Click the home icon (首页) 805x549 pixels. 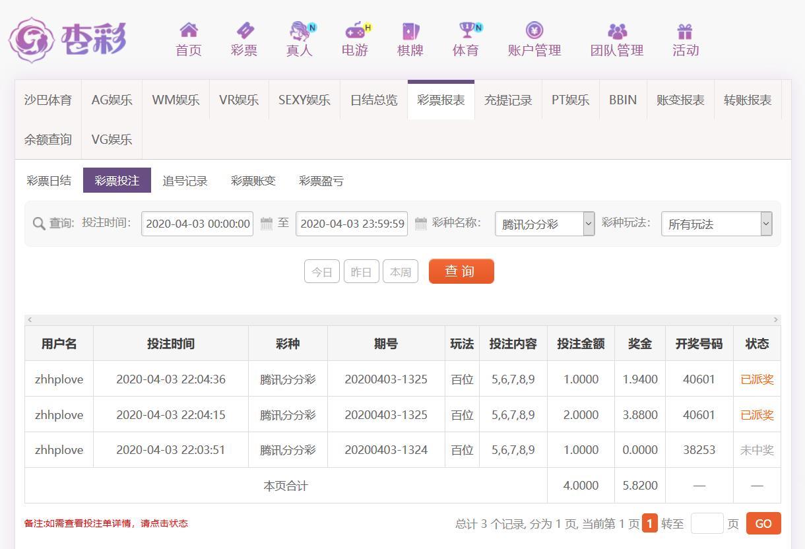(189, 30)
